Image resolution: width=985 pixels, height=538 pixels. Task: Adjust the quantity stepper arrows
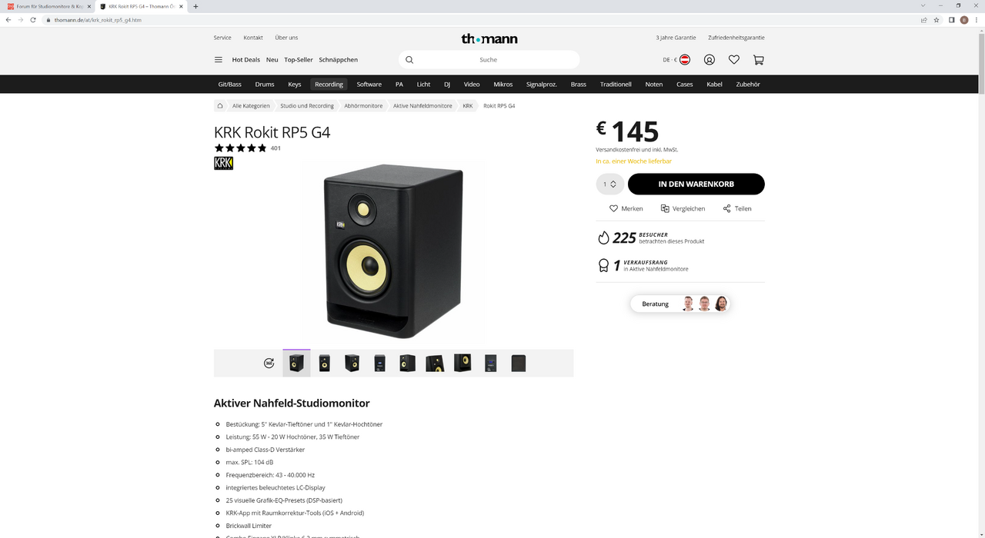613,184
